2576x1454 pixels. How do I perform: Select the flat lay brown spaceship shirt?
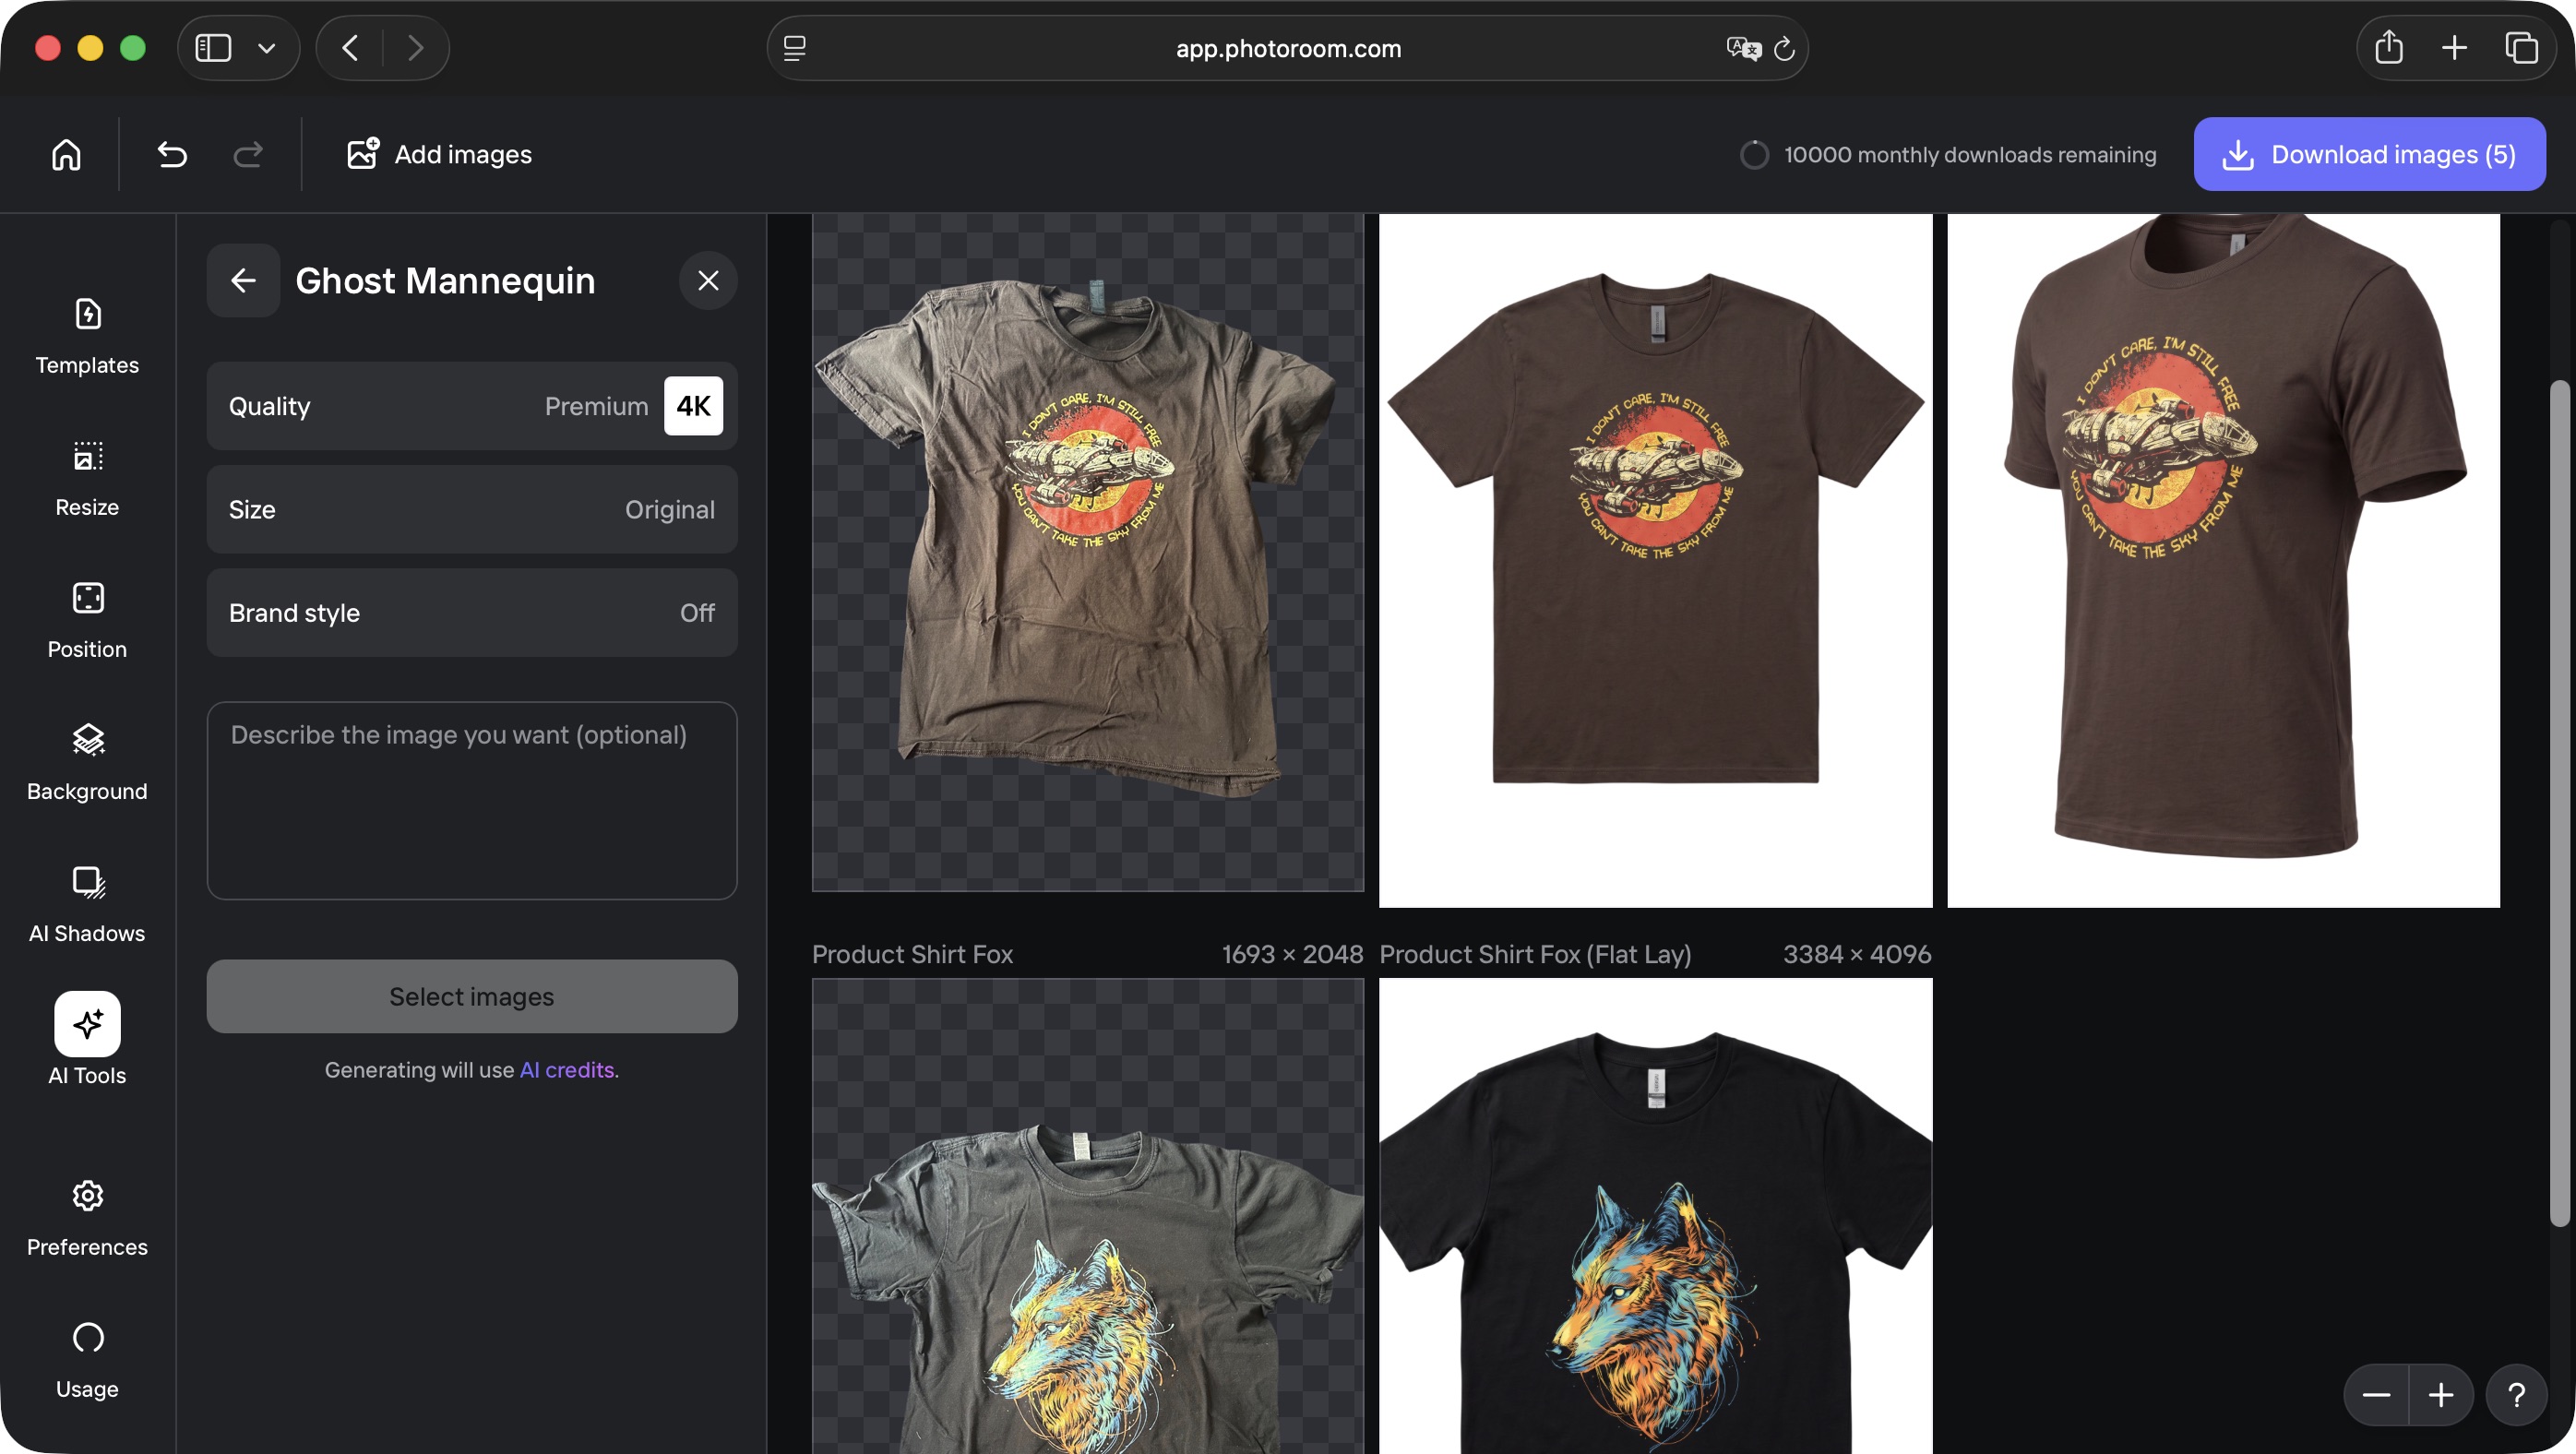[1655, 560]
